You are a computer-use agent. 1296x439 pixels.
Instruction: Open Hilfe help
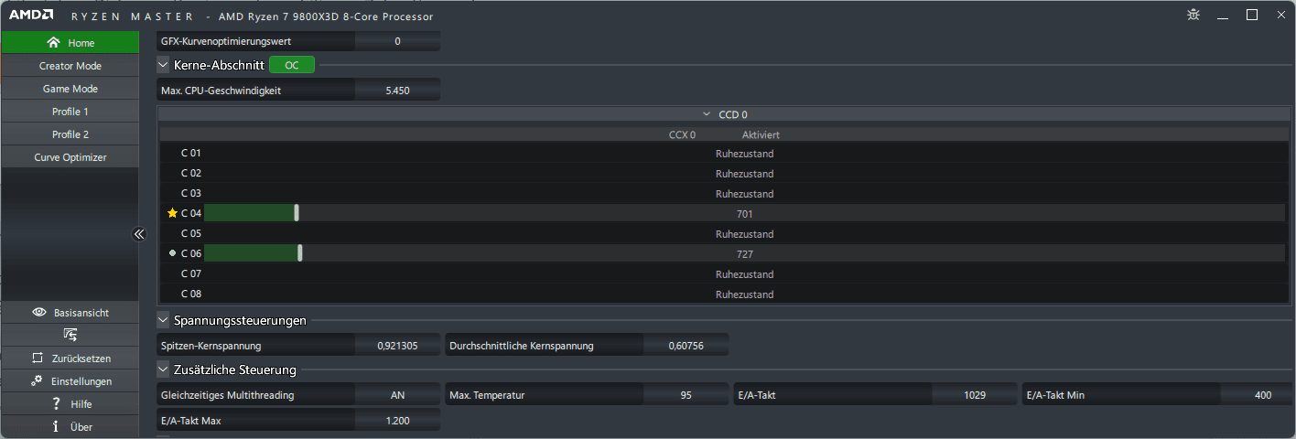click(x=70, y=404)
